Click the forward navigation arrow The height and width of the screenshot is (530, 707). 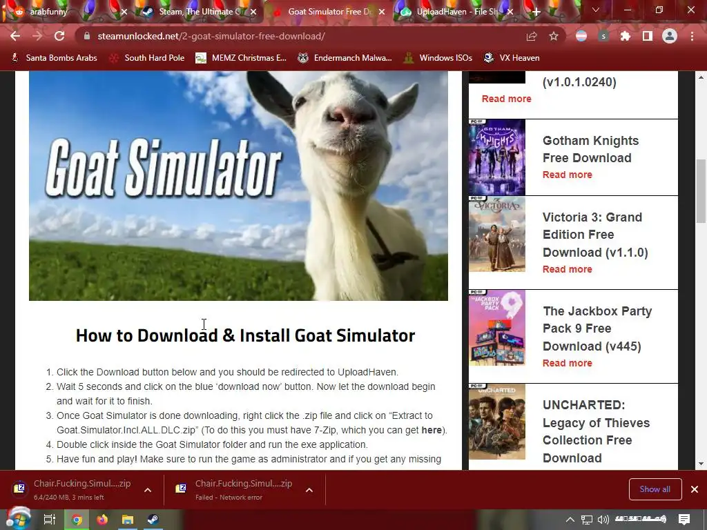[37, 37]
